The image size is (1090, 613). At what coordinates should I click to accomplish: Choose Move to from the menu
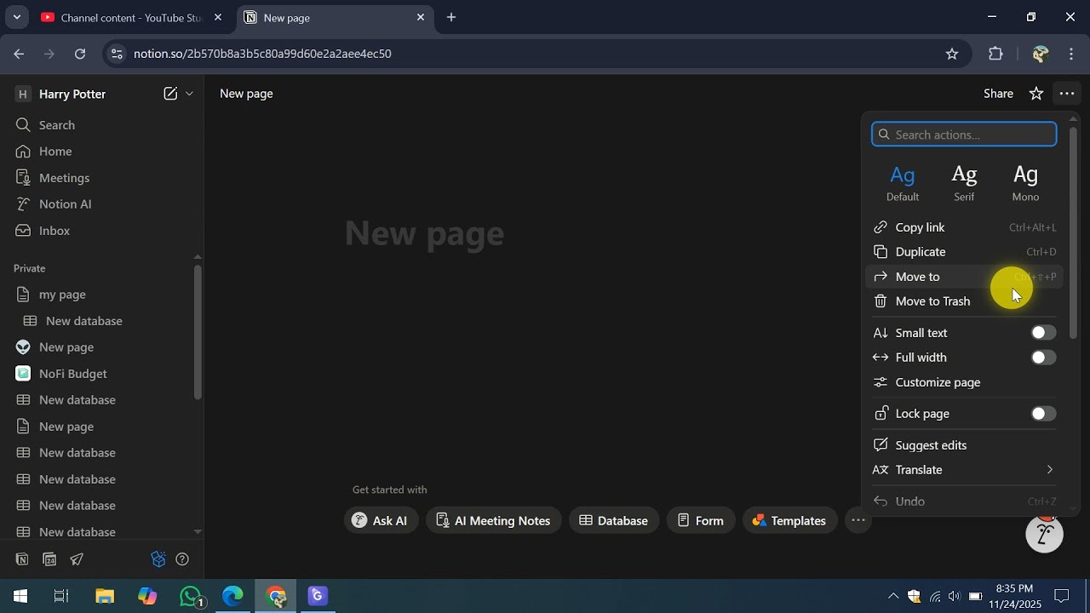[964, 277]
